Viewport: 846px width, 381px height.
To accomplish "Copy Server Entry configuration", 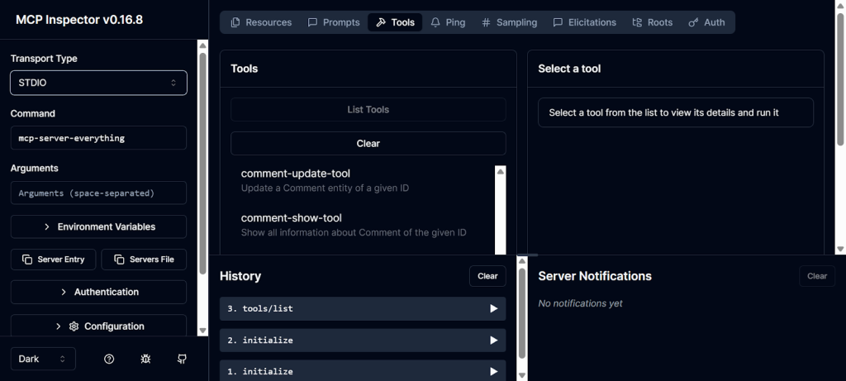I will point(54,260).
